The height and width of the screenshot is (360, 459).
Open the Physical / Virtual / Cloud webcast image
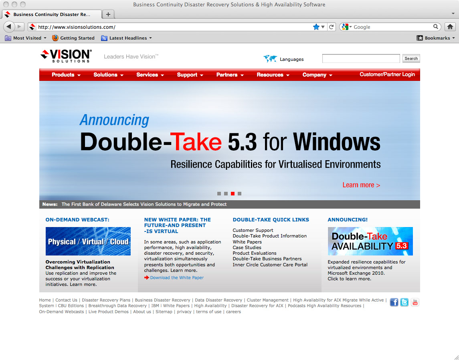[88, 241]
